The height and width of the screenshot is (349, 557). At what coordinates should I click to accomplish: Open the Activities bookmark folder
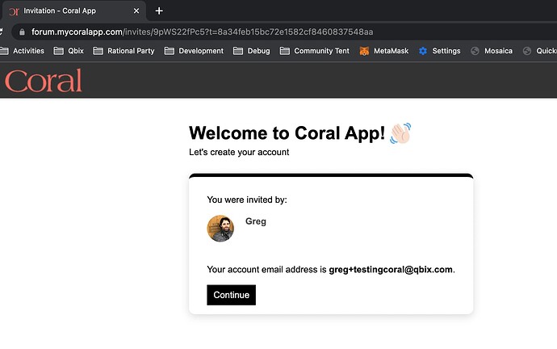tap(23, 51)
